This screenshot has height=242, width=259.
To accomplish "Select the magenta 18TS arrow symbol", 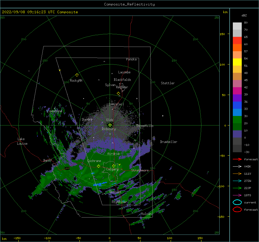I will pyautogui.click(x=237, y=195).
